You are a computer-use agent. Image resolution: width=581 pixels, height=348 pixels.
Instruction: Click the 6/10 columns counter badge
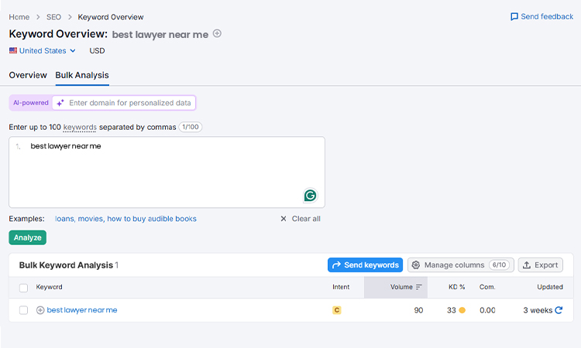click(x=499, y=264)
